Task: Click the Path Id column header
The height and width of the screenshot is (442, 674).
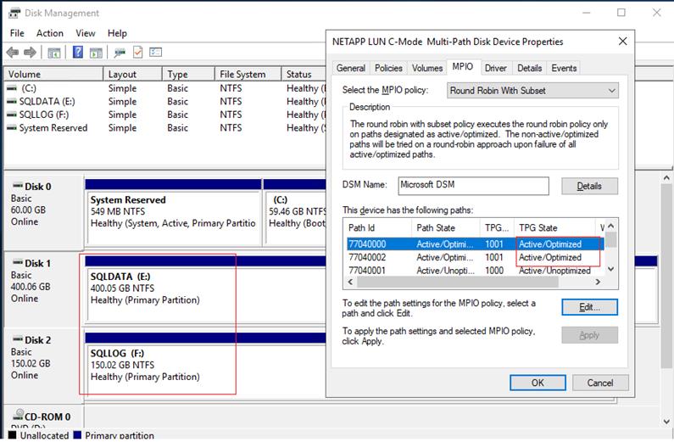Action: pyautogui.click(x=377, y=228)
